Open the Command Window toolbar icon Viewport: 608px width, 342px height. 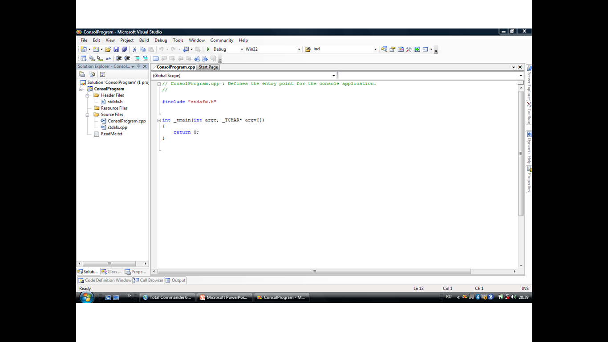pyautogui.click(x=426, y=49)
